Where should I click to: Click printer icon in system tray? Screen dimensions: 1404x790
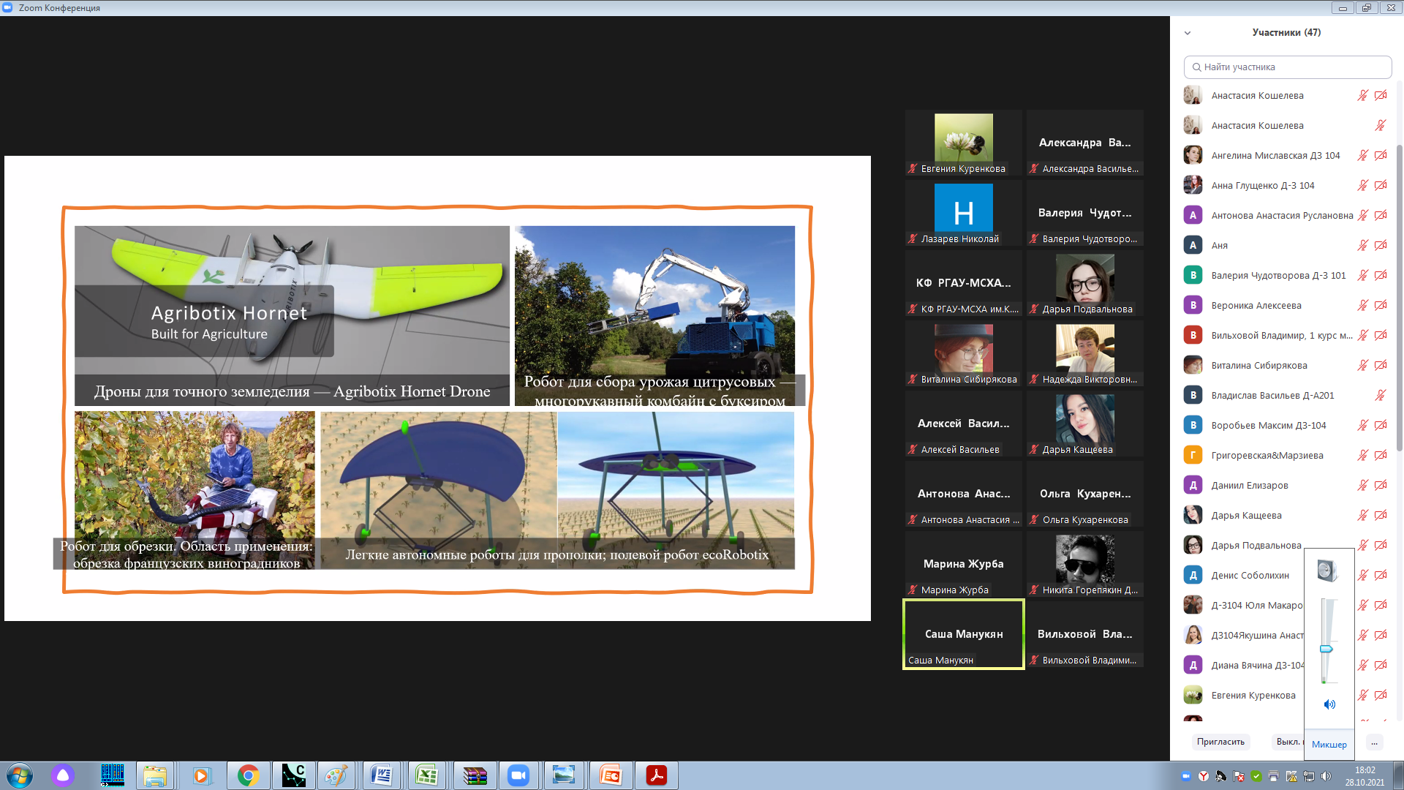[1274, 776]
